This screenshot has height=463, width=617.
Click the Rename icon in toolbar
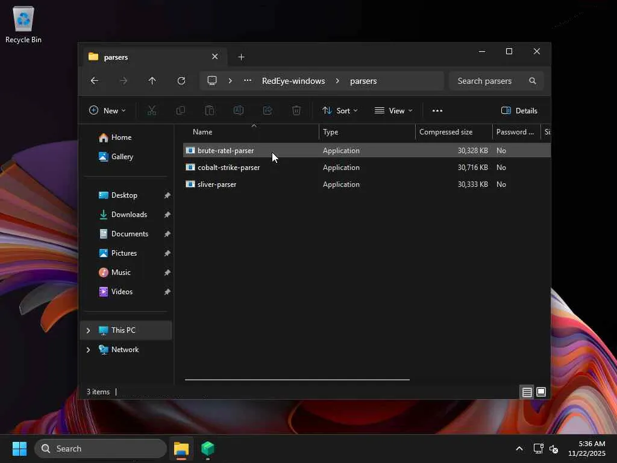point(239,111)
